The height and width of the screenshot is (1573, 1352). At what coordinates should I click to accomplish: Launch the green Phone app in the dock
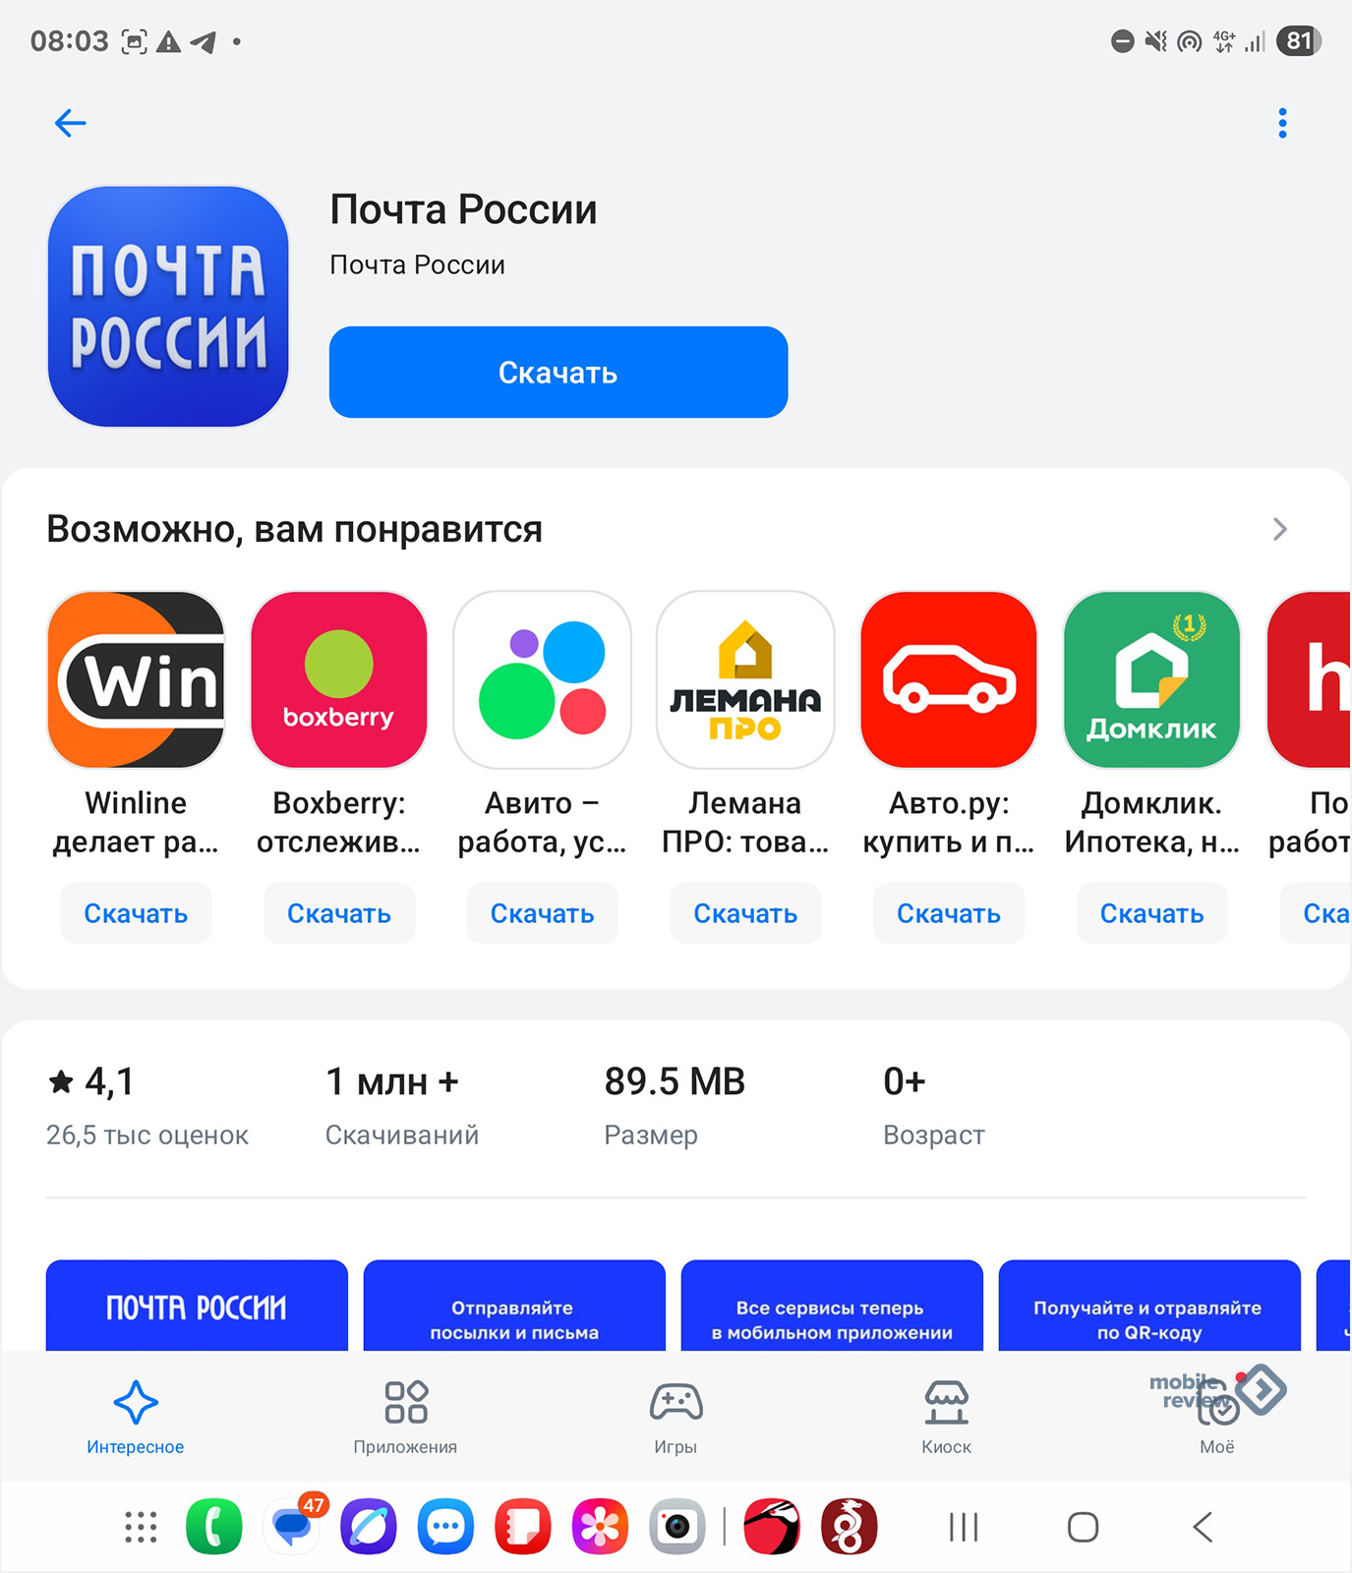pyautogui.click(x=214, y=1527)
